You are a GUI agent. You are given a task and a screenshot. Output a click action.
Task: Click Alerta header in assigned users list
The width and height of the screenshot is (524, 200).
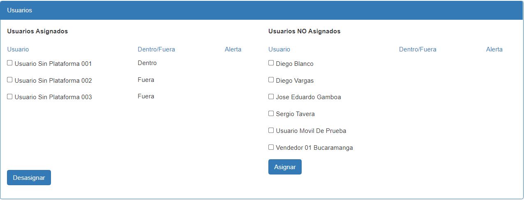233,49
